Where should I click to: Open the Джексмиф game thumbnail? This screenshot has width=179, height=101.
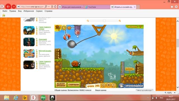29,42
